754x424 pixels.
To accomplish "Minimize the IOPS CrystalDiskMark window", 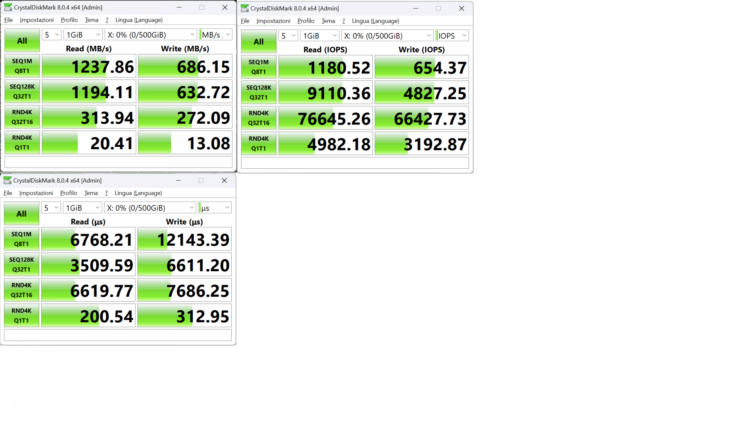I will tap(415, 8).
